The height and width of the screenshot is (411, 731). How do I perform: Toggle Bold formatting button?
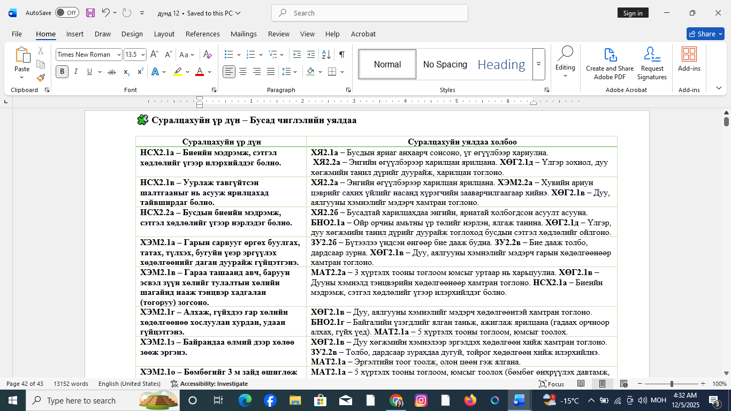[62, 72]
